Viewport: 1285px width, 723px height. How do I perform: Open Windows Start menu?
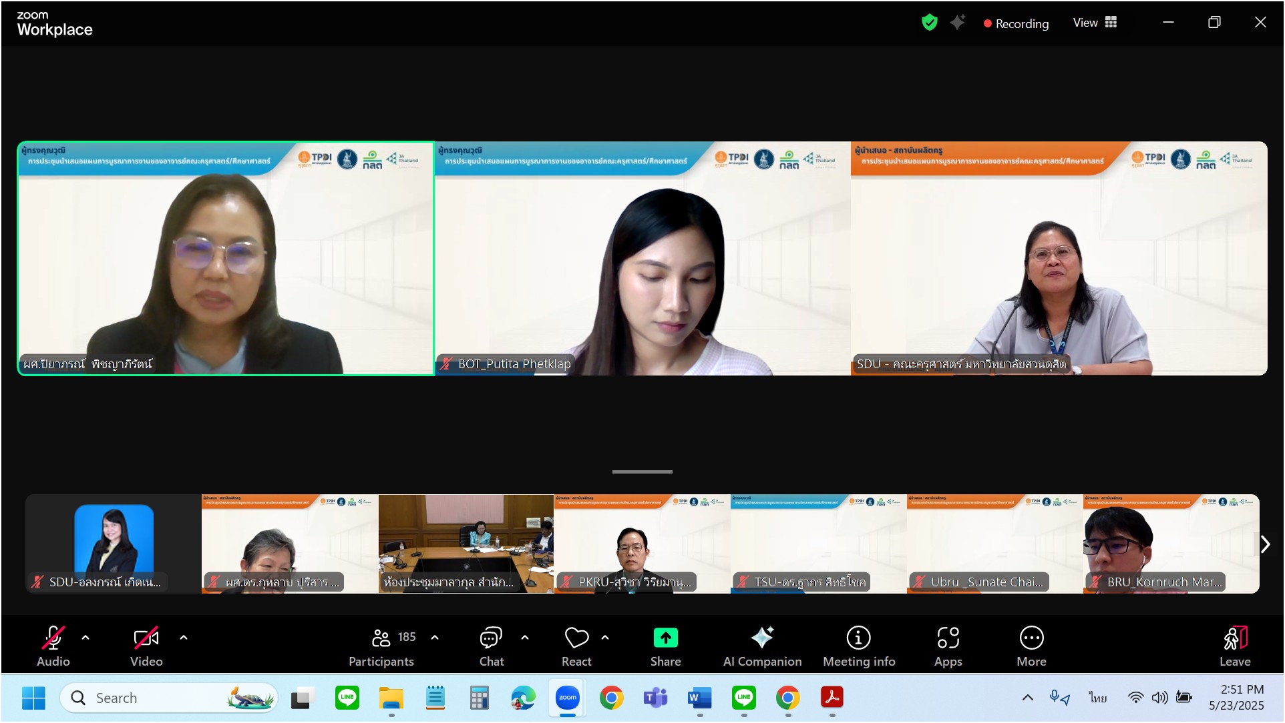[33, 698]
